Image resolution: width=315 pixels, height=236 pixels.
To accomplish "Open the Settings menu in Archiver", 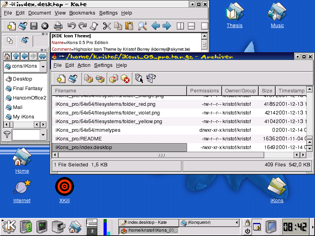I will pos(103,65).
